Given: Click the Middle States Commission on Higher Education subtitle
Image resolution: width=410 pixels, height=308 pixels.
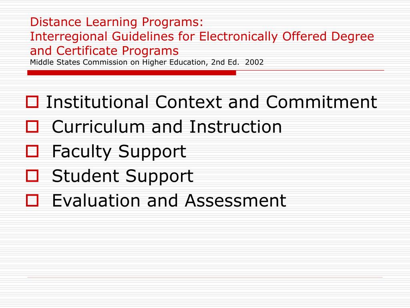Looking at the screenshot, I should click(x=147, y=62).
